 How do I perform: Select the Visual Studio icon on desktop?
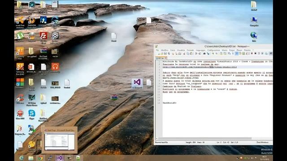137,83
